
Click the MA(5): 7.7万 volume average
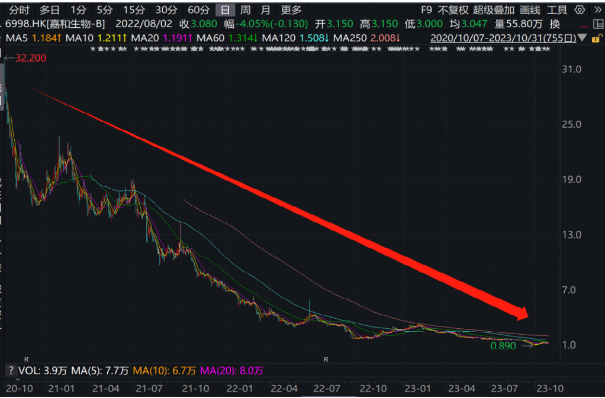[x=99, y=371]
